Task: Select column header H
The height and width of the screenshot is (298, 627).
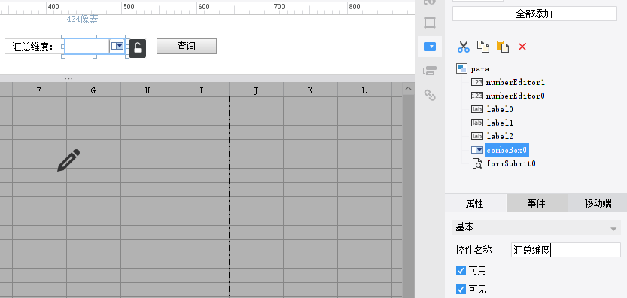Action: pos(148,90)
